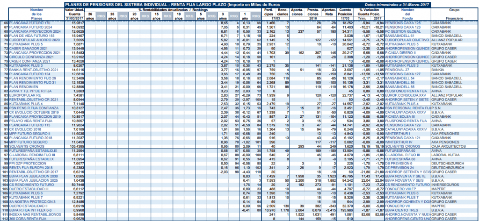479x221 pixels.
Task: Click the 'Beneficiarios' column header
Action: point(283,12)
